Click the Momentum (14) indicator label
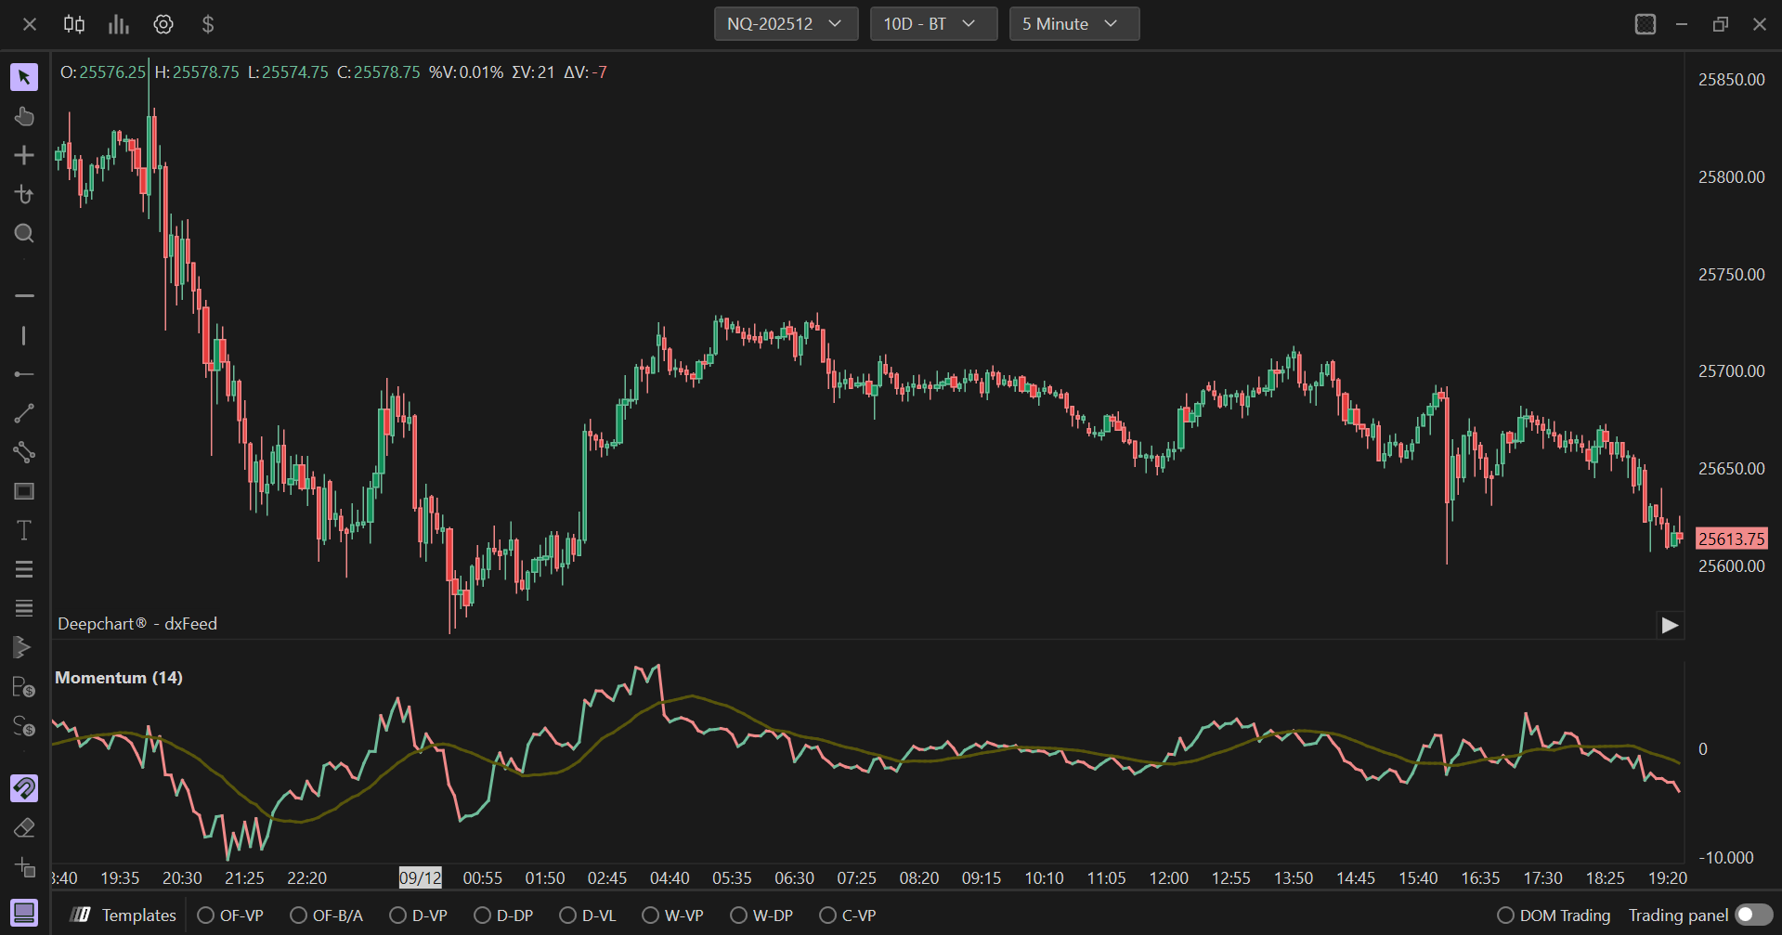1782x935 pixels. (x=119, y=678)
